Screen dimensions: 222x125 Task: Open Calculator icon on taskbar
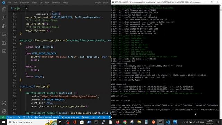point(146,122)
